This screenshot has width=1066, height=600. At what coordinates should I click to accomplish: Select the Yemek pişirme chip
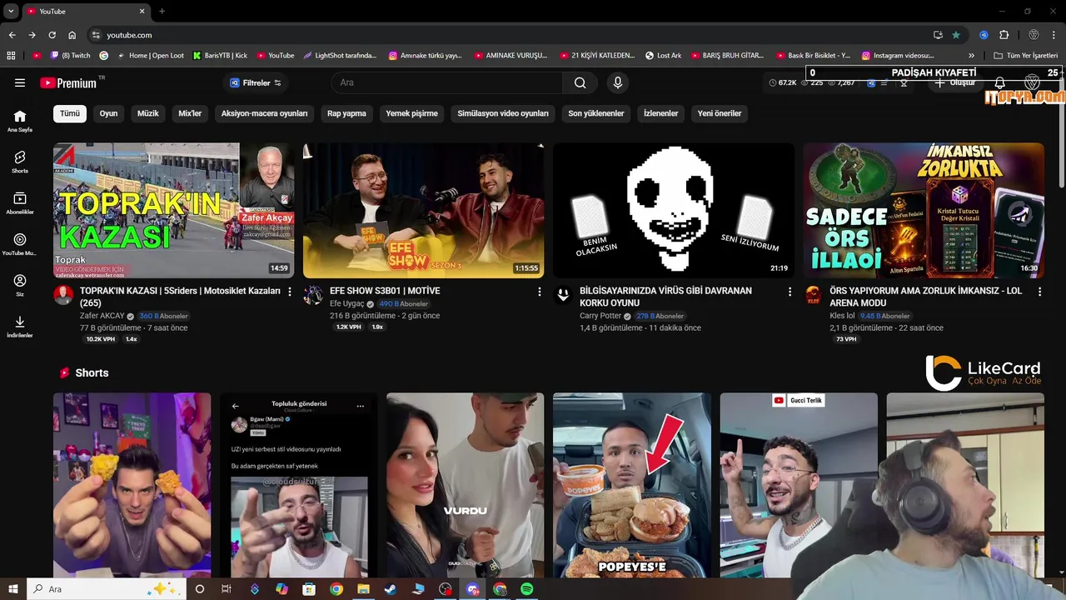(x=411, y=113)
